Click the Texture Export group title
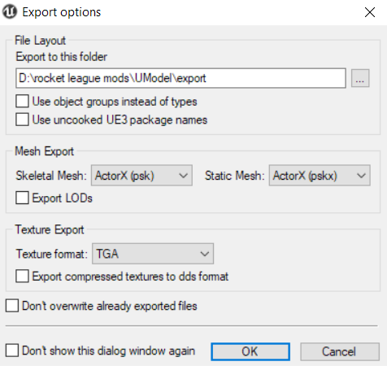Image resolution: width=387 pixels, height=366 pixels. pyautogui.click(x=50, y=229)
